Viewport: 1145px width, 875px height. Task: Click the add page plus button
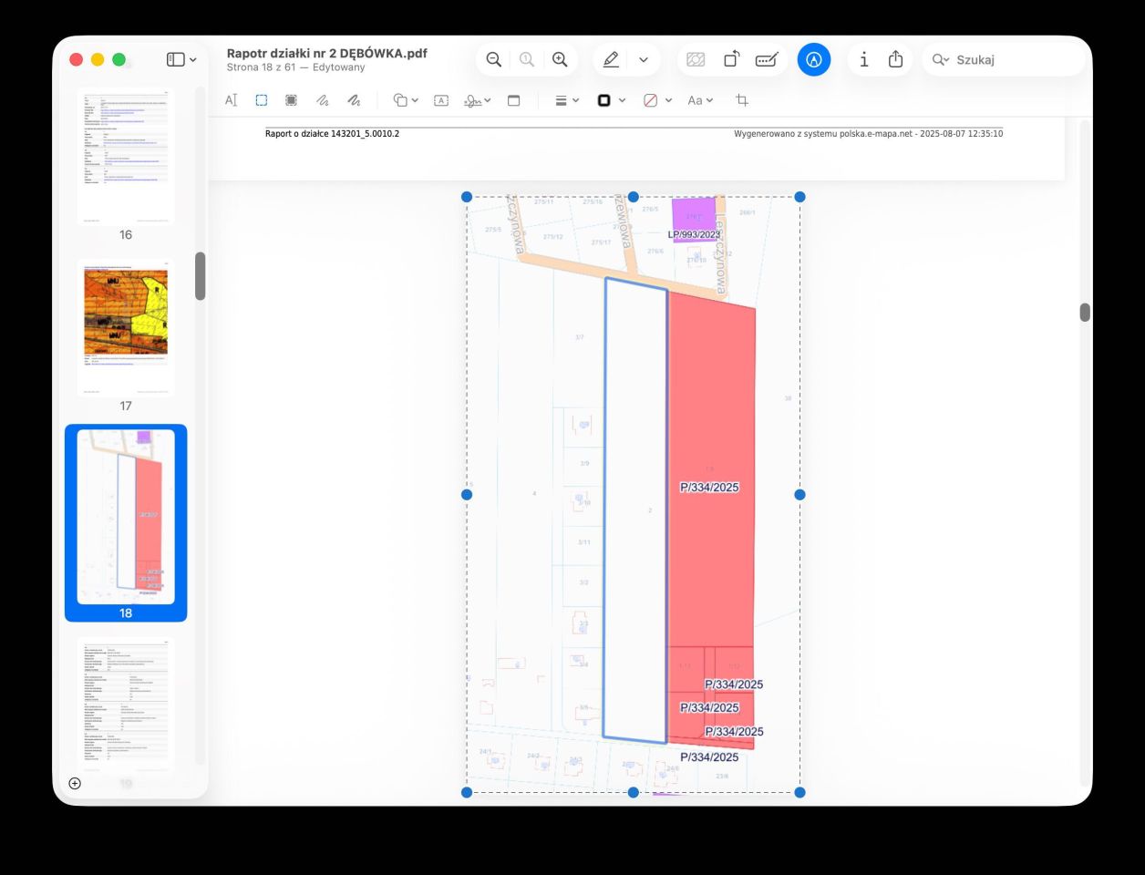tap(75, 783)
